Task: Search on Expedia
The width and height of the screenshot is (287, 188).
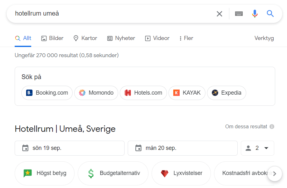Action: pos(226,93)
